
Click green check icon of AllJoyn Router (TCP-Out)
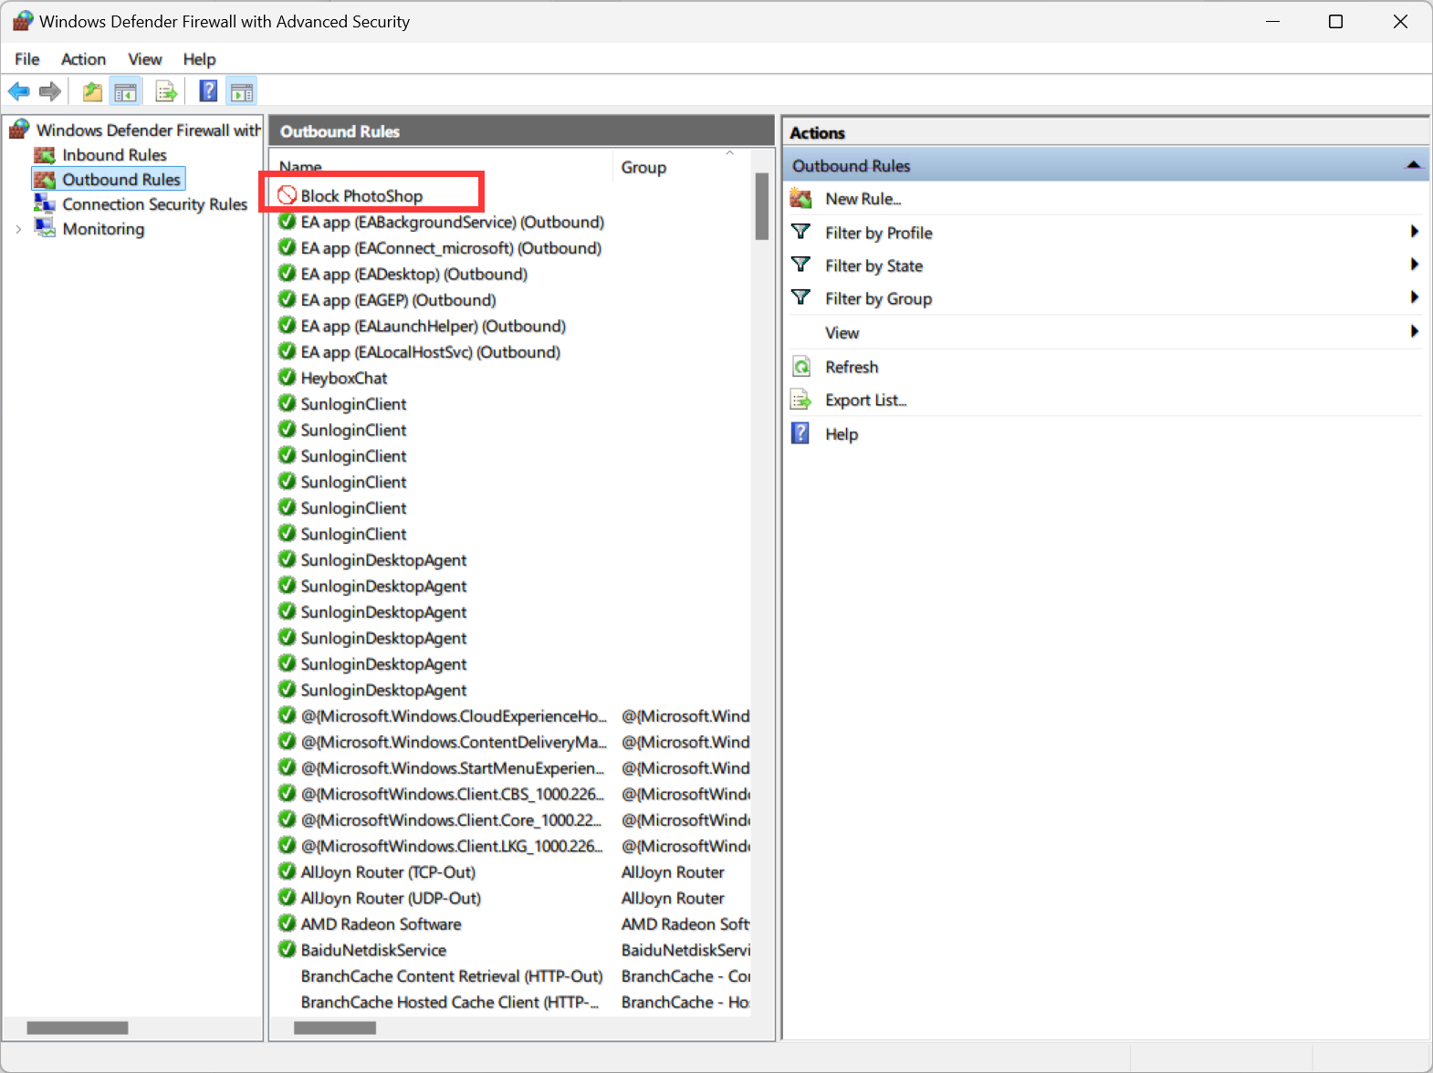click(288, 871)
